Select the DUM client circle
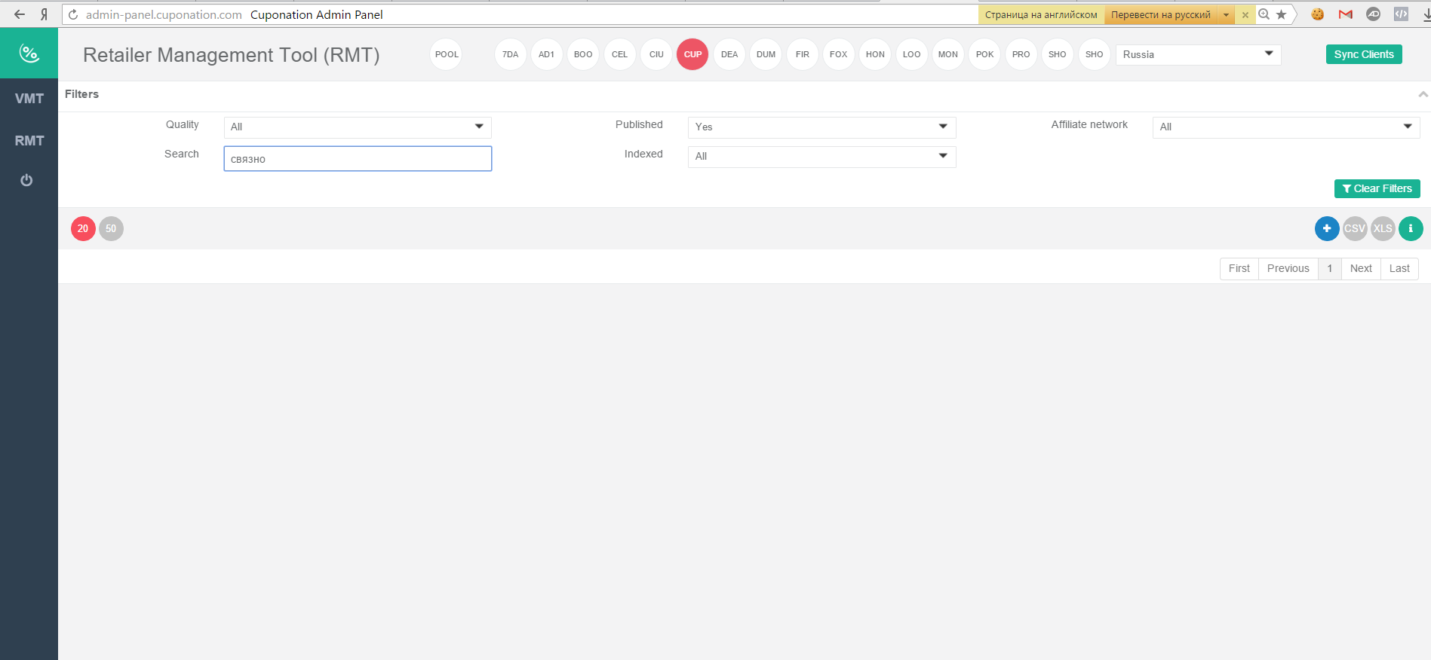1431x660 pixels. point(766,54)
